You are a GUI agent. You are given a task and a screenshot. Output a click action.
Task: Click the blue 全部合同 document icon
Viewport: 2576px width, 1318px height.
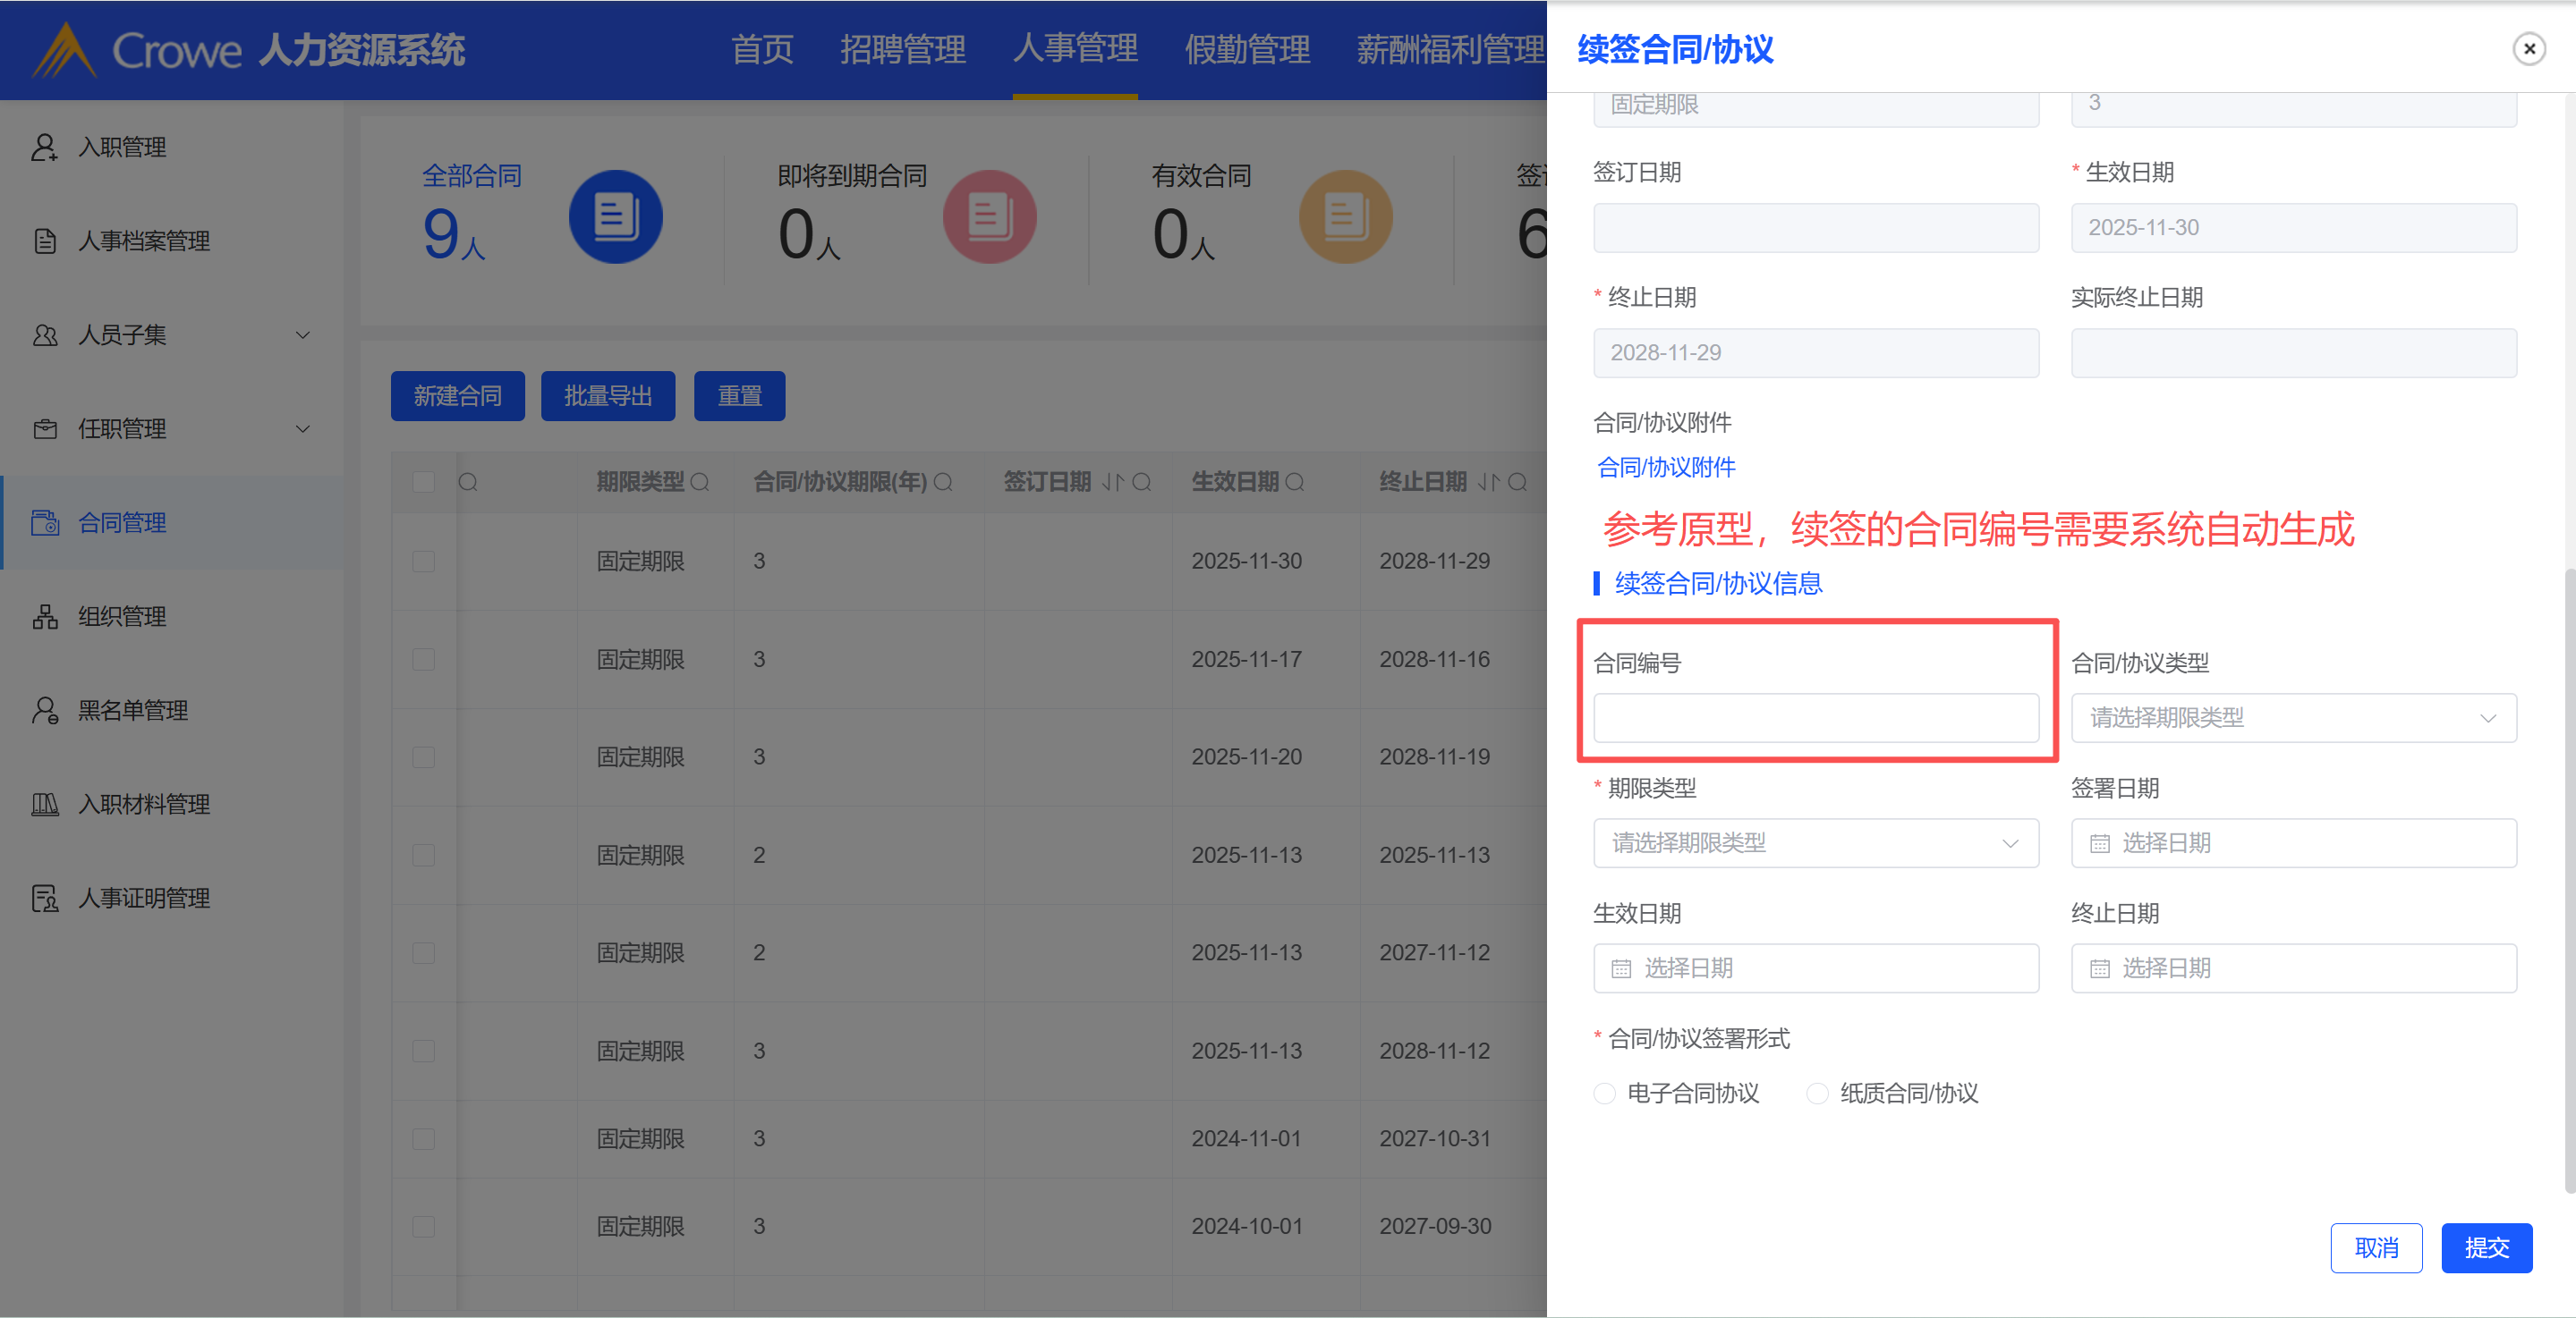tap(615, 217)
